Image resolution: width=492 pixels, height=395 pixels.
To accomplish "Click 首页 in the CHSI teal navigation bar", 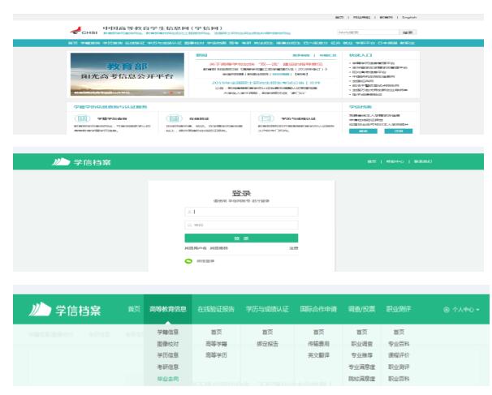I will (x=73, y=43).
